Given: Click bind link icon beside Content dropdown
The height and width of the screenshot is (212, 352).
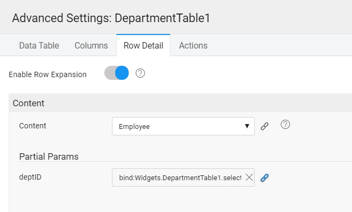Looking at the screenshot, I should coord(264,126).
